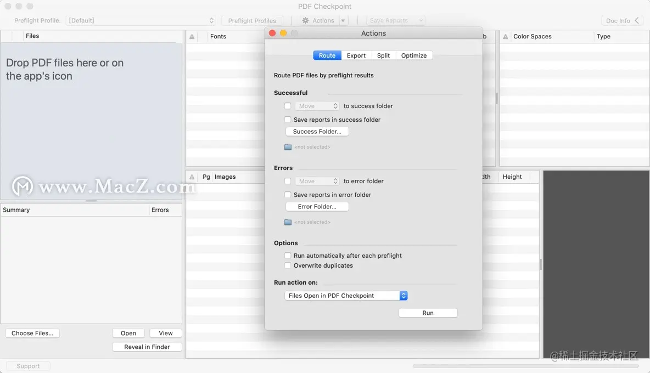Screen dimensions: 650x373
Task: Click the warning icon in Fonts header
Action: [192, 36]
